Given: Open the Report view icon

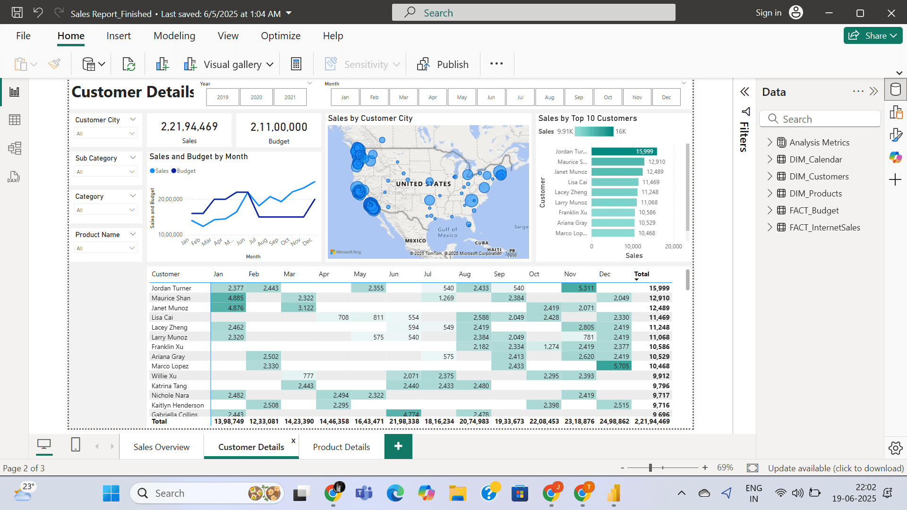Looking at the screenshot, I should tap(15, 92).
